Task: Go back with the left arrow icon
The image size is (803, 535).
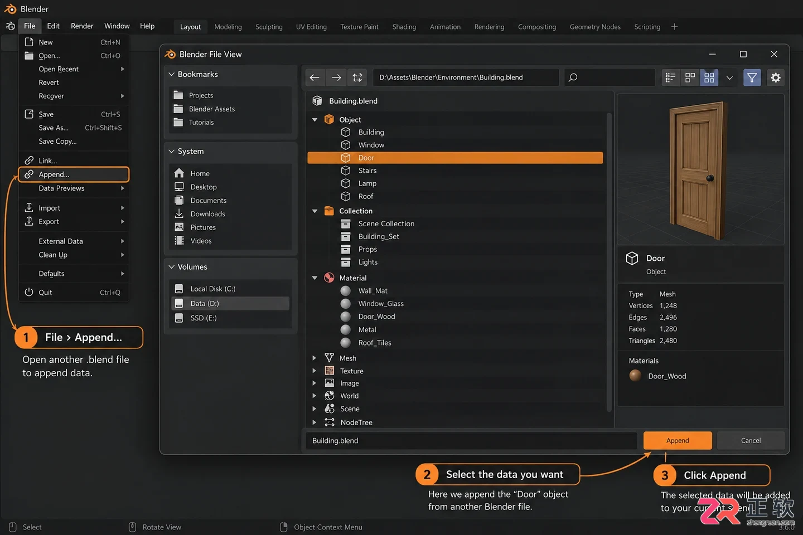Action: pyautogui.click(x=315, y=77)
